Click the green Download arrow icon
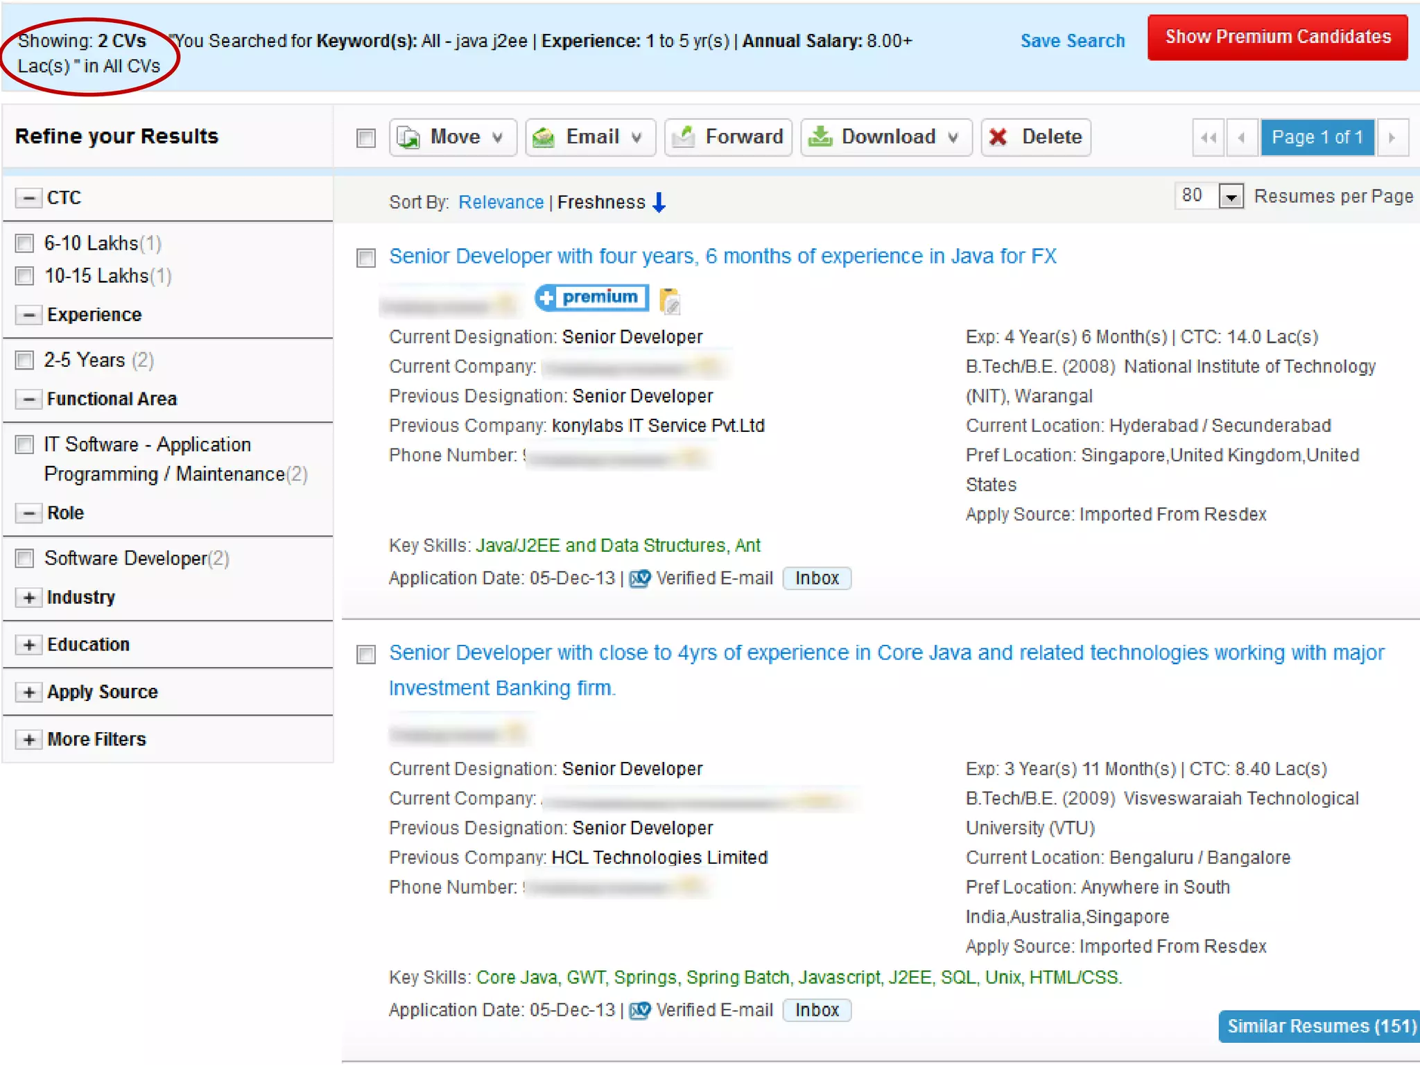Image resolution: width=1420 pixels, height=1065 pixels. click(x=820, y=137)
